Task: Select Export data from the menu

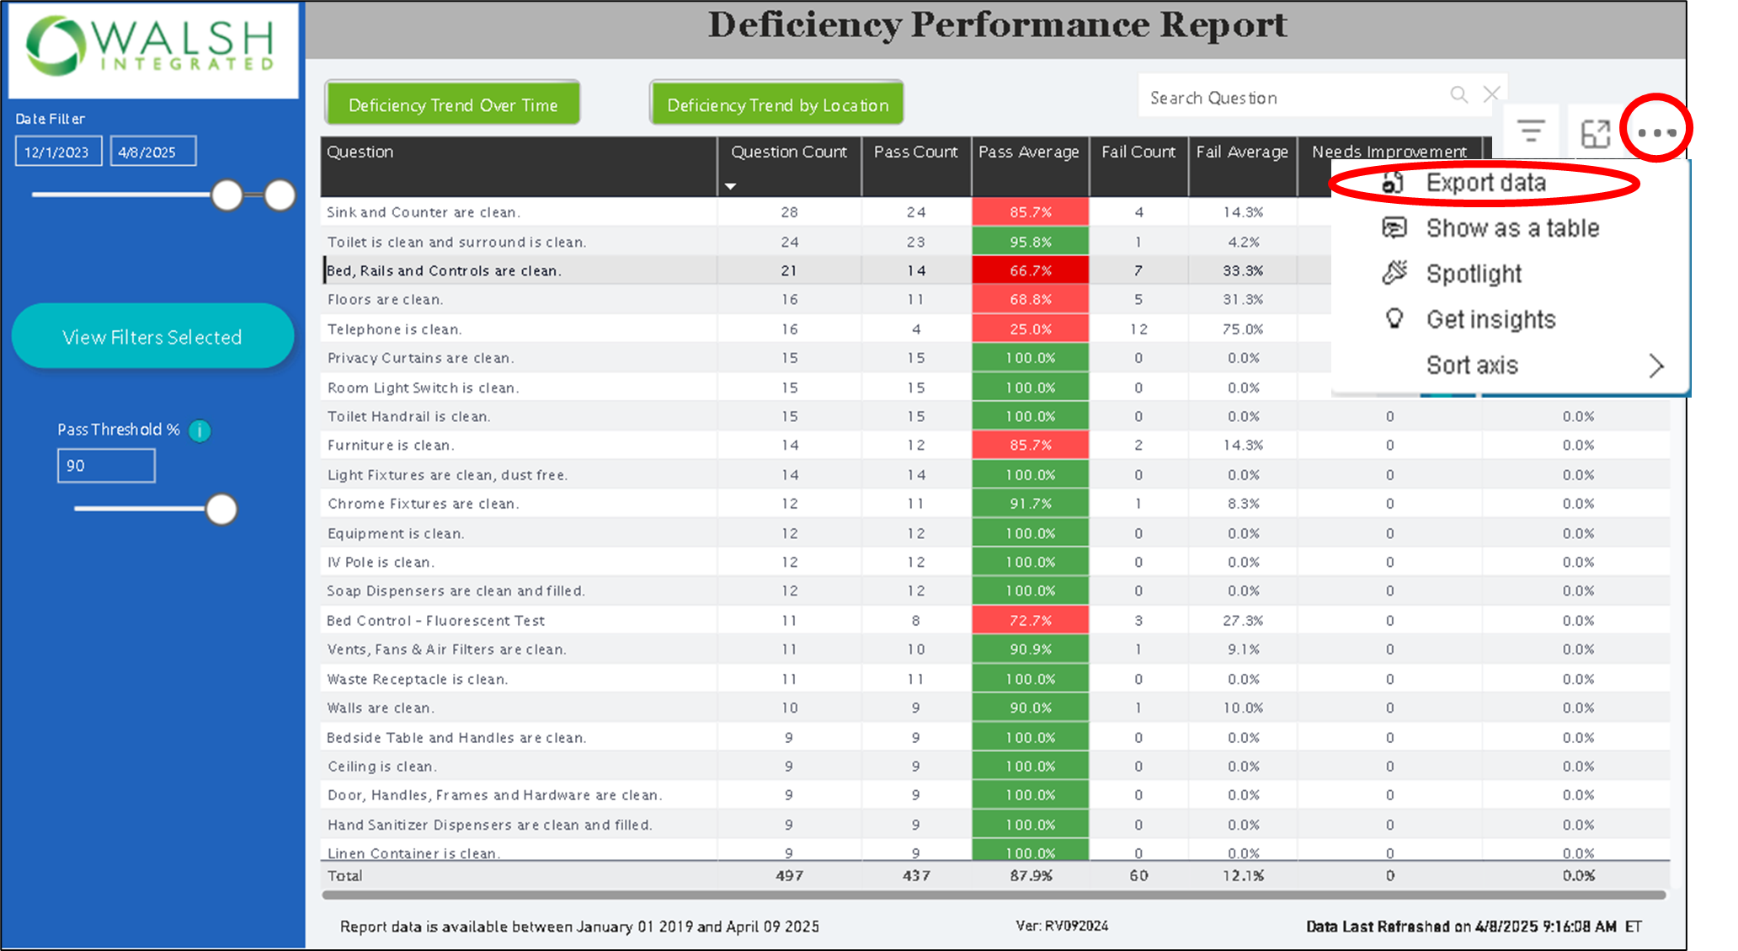Action: point(1485,183)
